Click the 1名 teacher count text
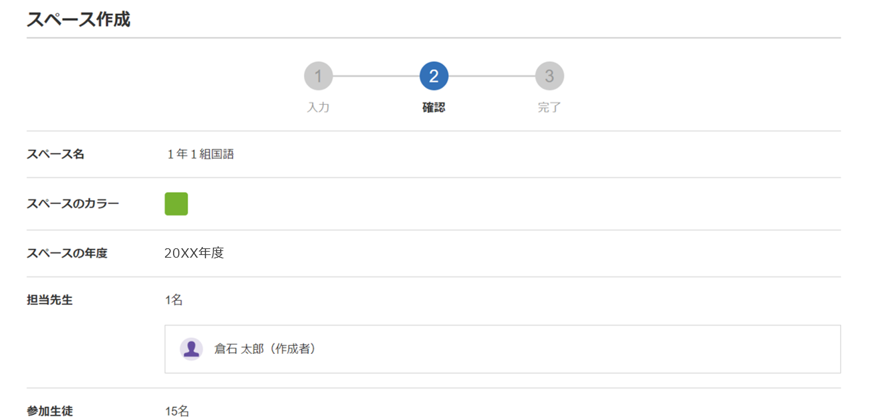The height and width of the screenshot is (419, 874). click(174, 300)
